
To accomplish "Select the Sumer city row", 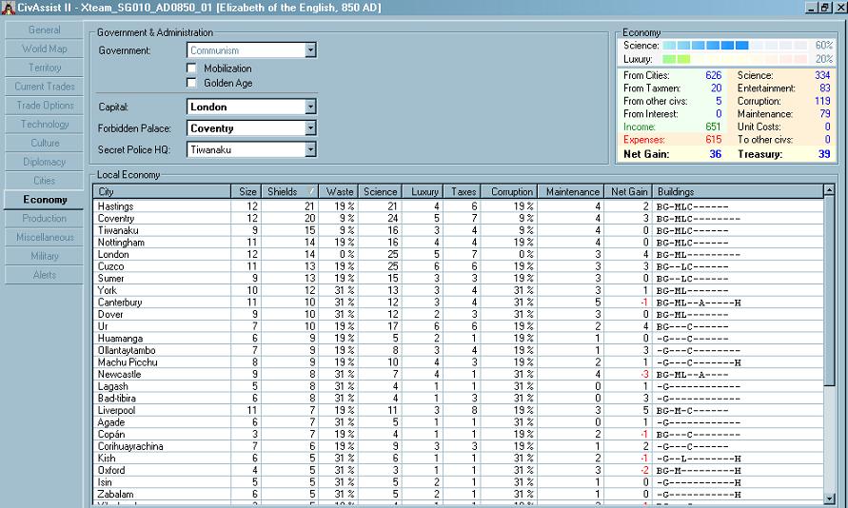I will [458, 279].
